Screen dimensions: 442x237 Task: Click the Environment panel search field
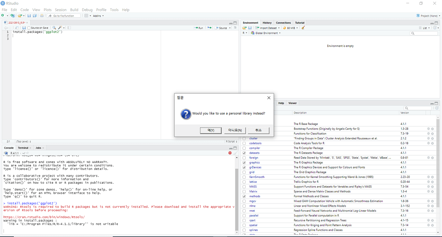coord(423,33)
